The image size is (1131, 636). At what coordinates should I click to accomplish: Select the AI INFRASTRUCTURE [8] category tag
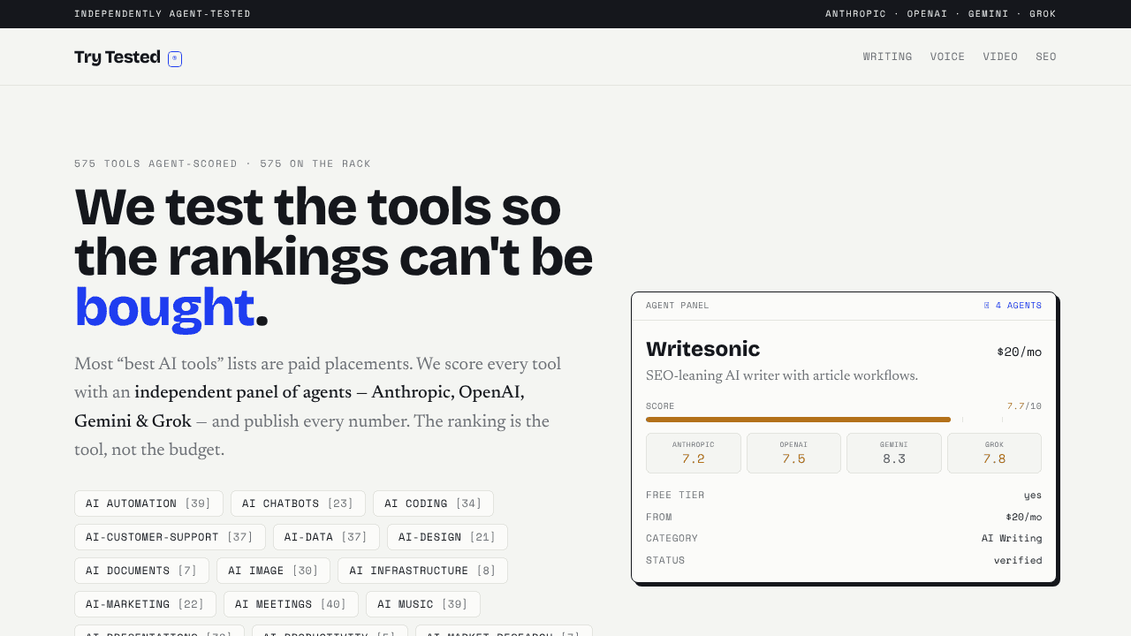click(x=422, y=571)
